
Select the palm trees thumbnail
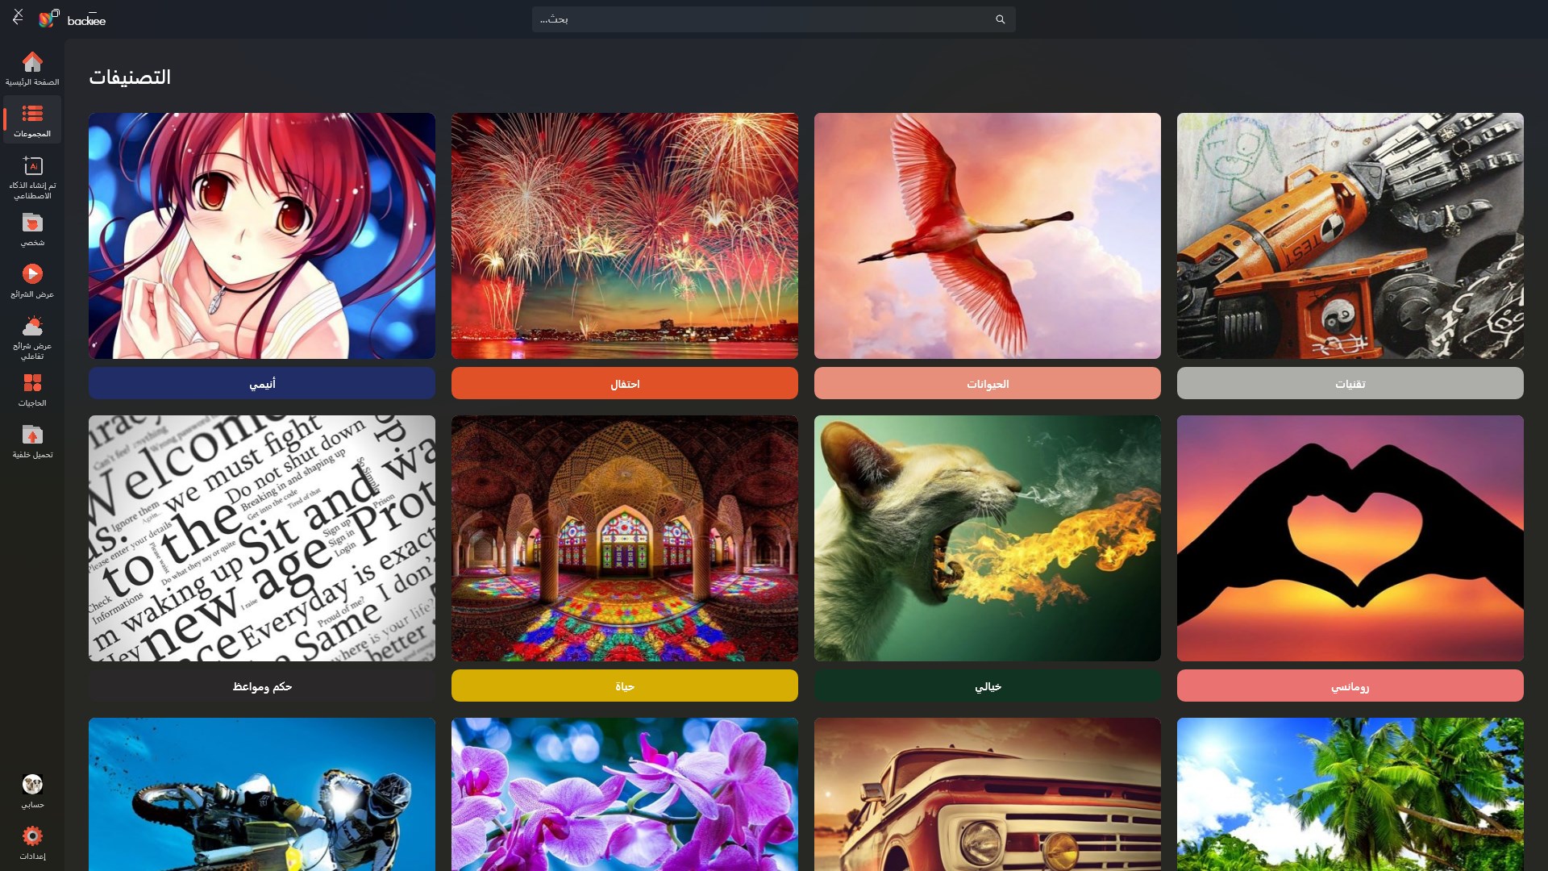click(1350, 794)
